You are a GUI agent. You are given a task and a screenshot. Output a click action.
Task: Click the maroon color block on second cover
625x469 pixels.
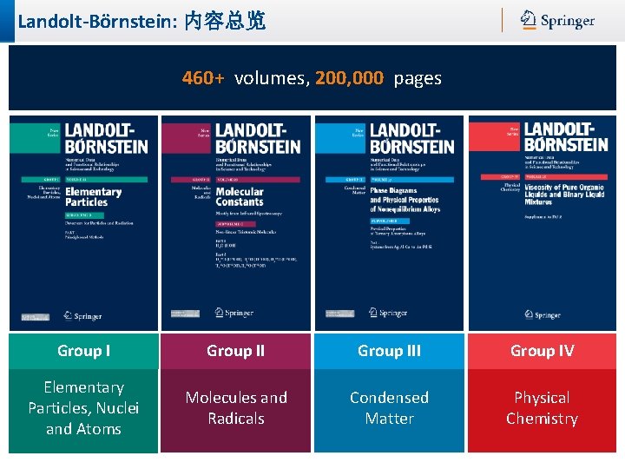[x=186, y=138]
